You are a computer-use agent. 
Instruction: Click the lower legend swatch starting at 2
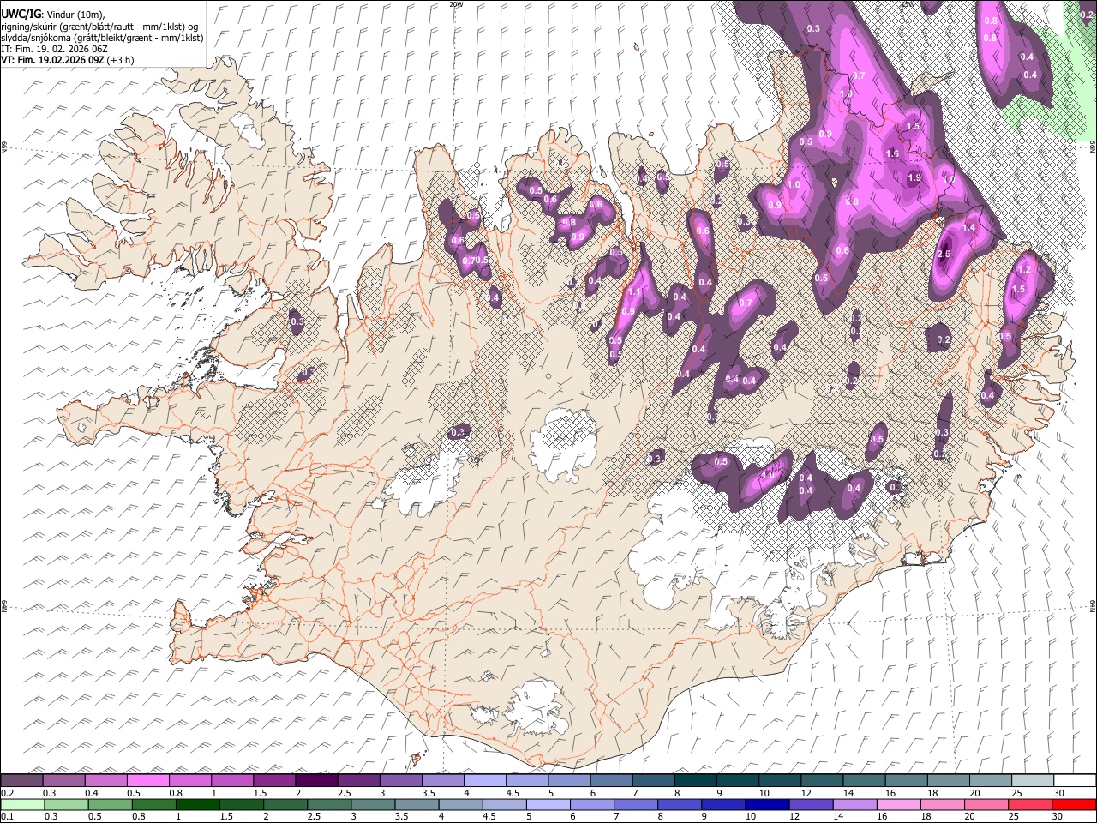[x=285, y=805]
